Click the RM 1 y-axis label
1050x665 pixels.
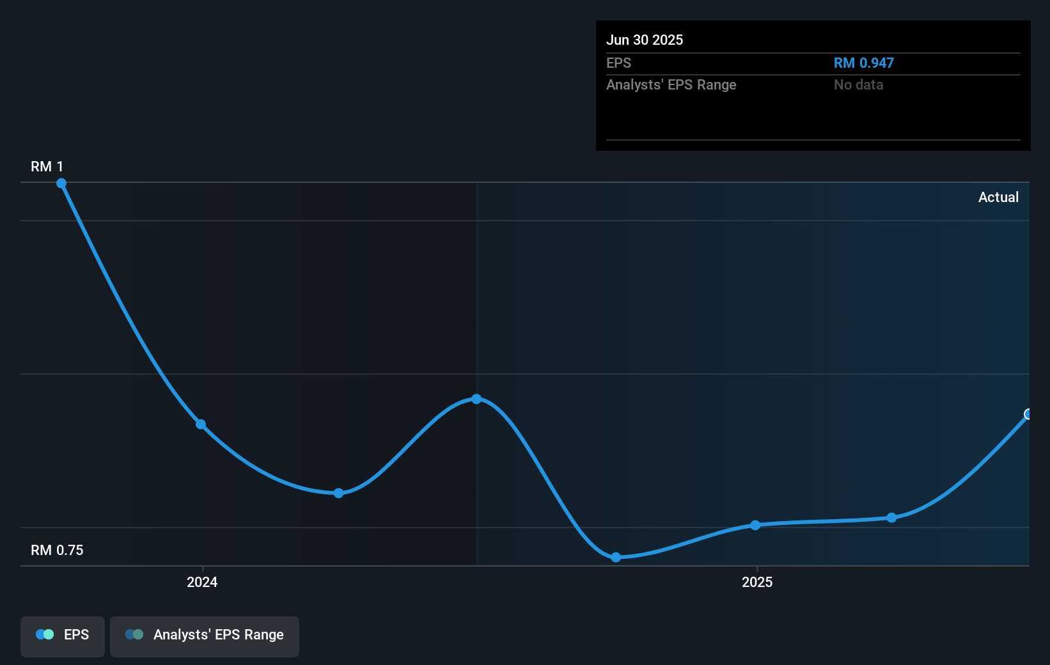(47, 167)
